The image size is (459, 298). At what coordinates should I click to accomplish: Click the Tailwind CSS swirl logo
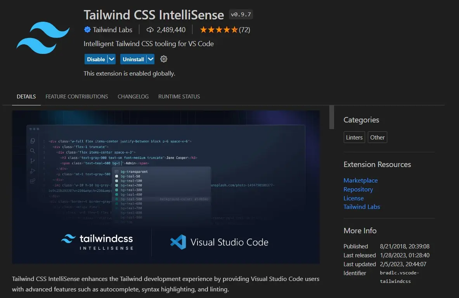[43, 38]
